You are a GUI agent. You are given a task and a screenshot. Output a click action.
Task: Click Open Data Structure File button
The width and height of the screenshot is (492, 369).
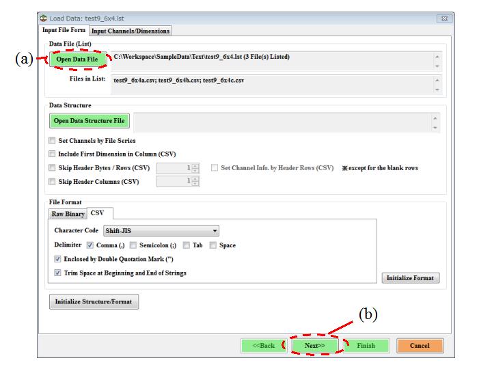point(89,121)
